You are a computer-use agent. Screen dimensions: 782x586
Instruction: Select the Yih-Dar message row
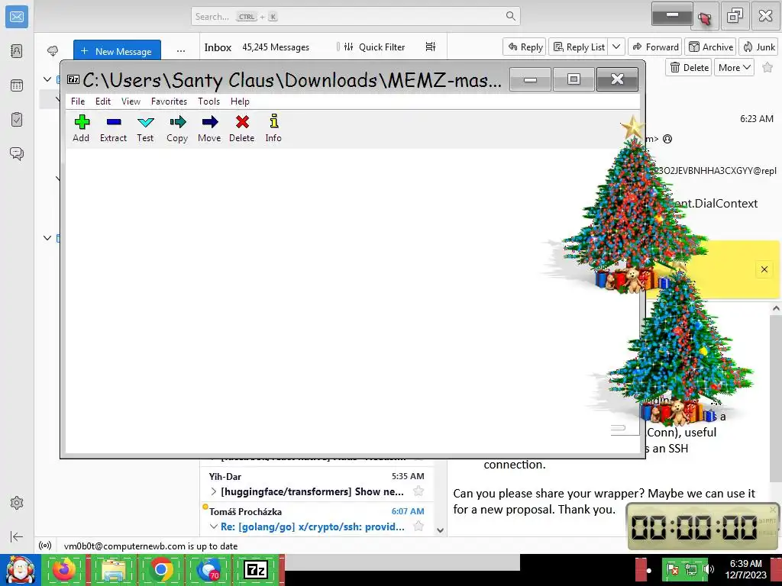coord(317,484)
